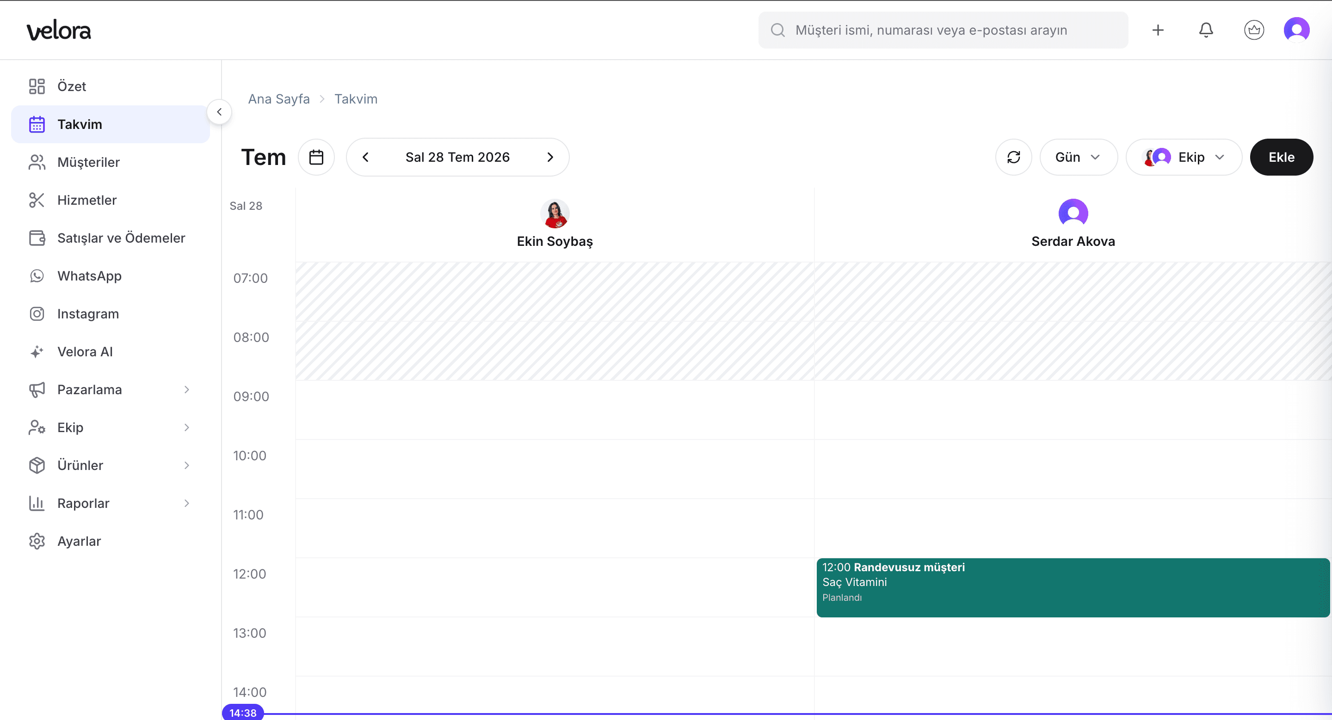Image resolution: width=1332 pixels, height=720 pixels.
Task: Click the Hizmetler scissors icon
Action: click(x=37, y=200)
